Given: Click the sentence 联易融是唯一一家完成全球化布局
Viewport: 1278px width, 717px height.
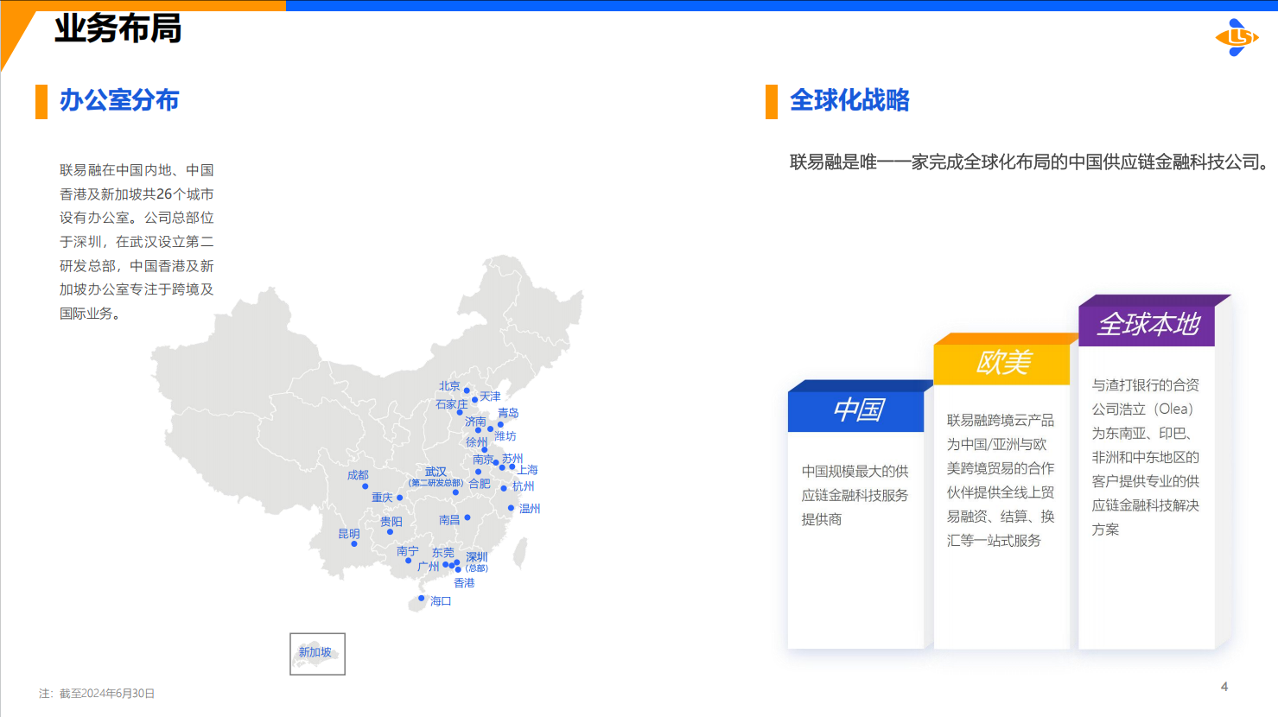Looking at the screenshot, I should 1029,162.
